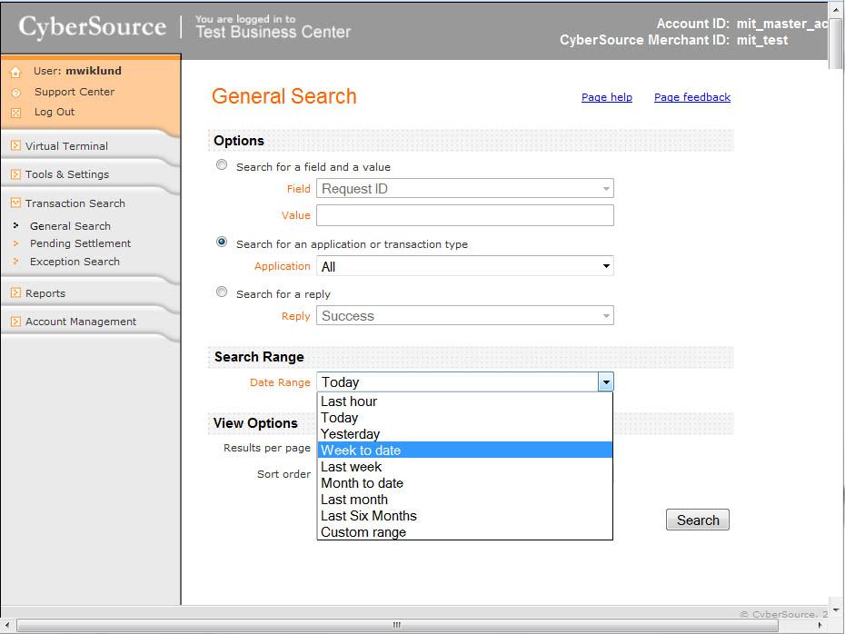This screenshot has height=634, width=845.
Task: Click the Virtual Terminal section icon
Action: [x=15, y=146]
